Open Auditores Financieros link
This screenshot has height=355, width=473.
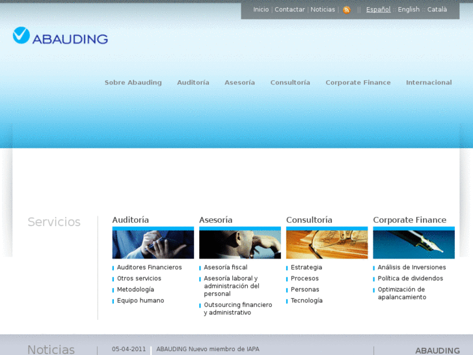(150, 267)
